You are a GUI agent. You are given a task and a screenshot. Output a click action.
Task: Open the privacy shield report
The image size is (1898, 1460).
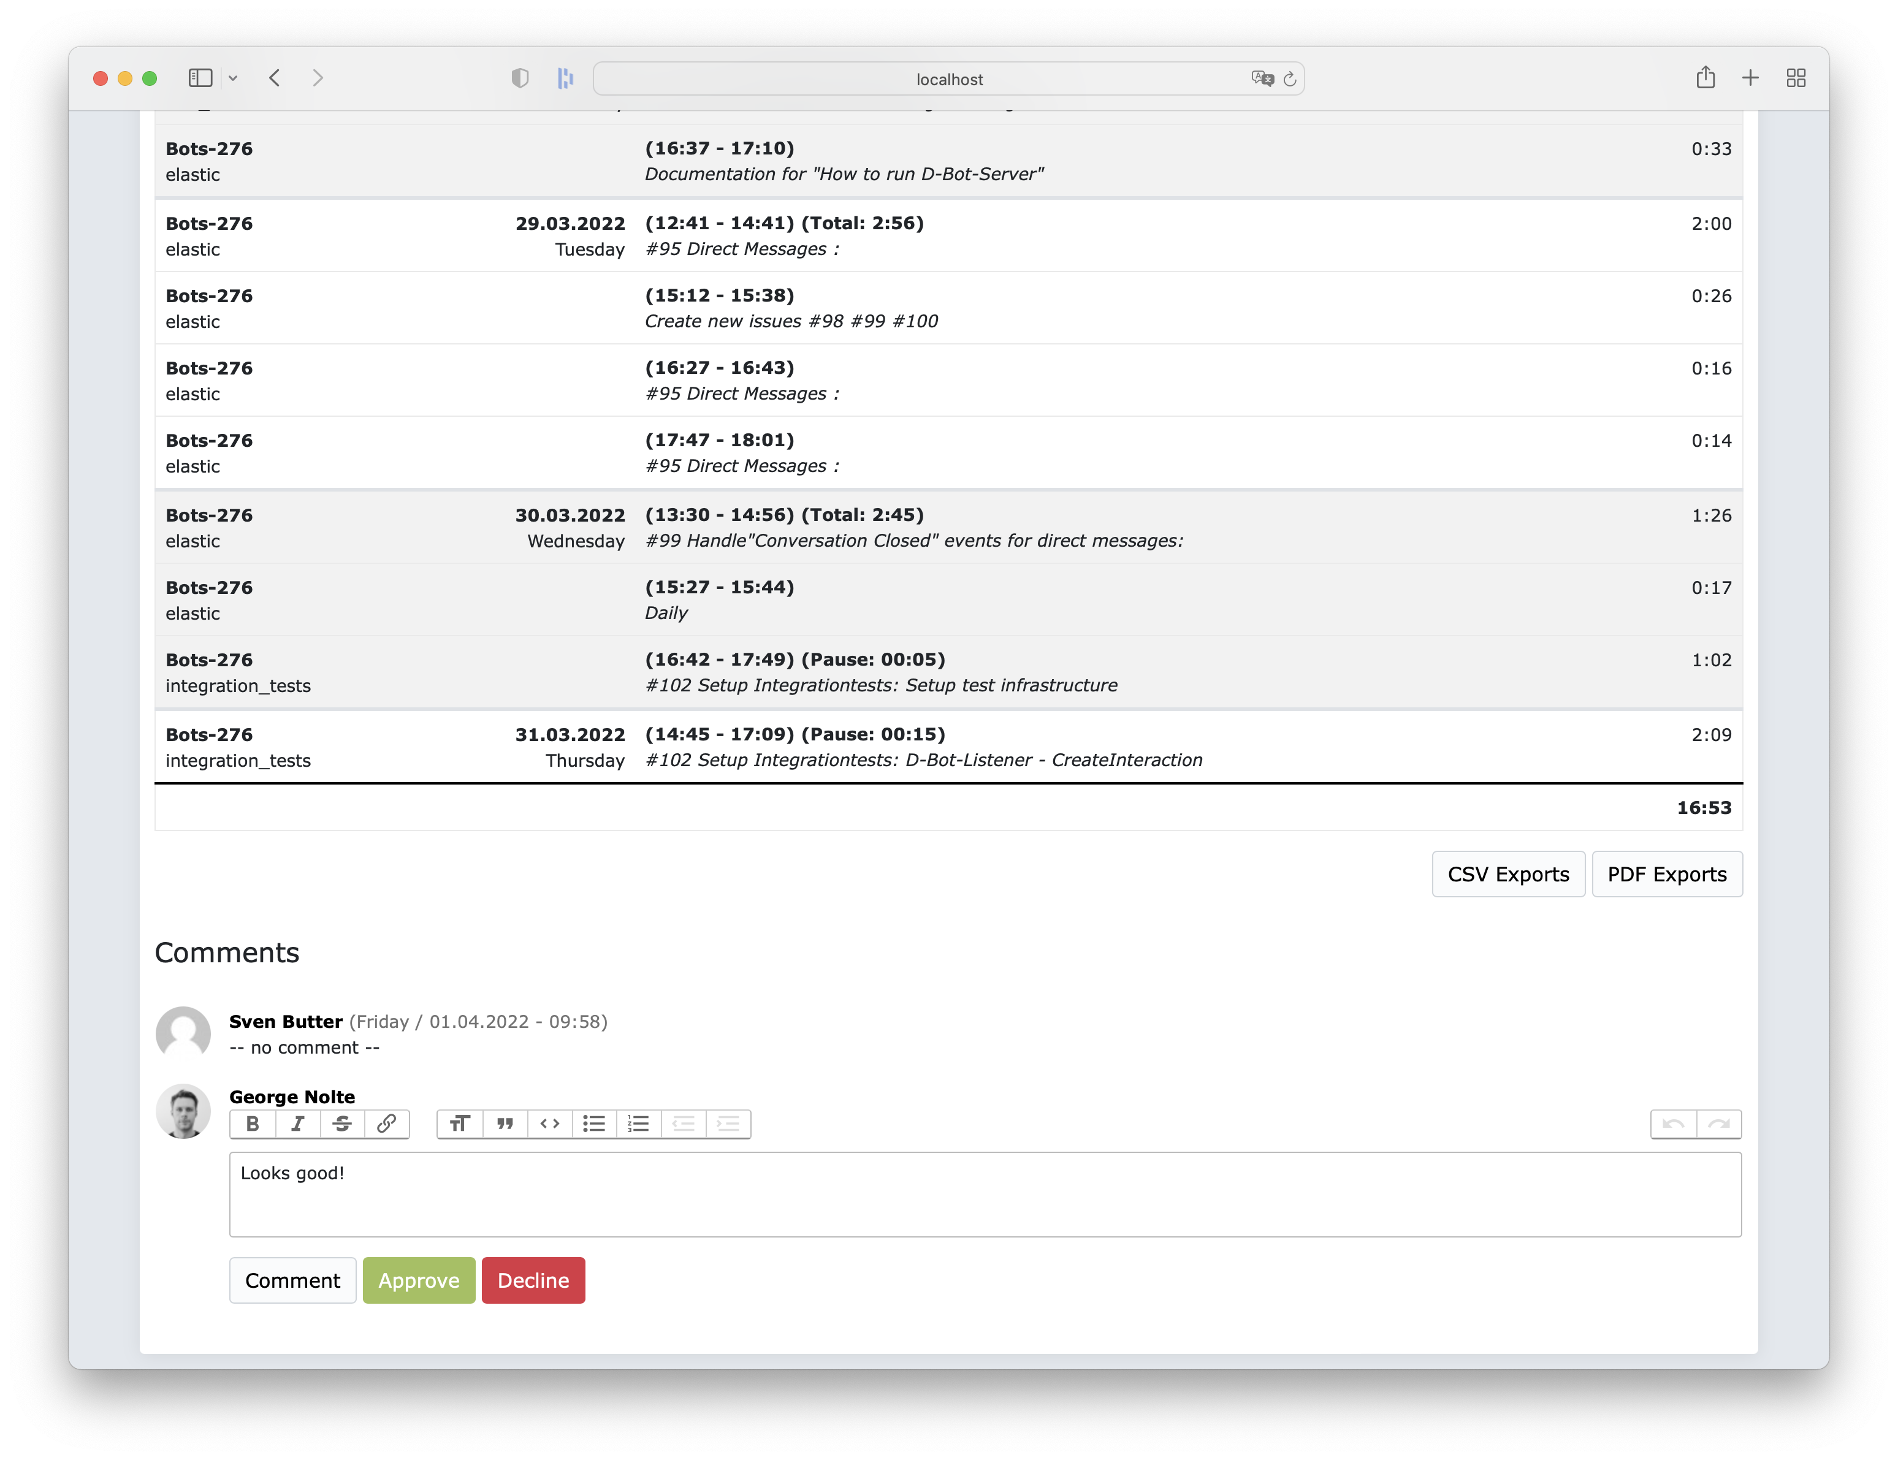pyautogui.click(x=520, y=78)
